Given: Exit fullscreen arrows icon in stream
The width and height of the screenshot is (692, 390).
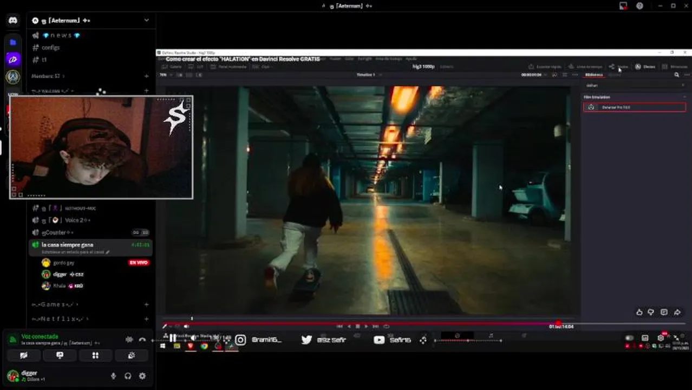Looking at the screenshot, I should pos(676,337).
